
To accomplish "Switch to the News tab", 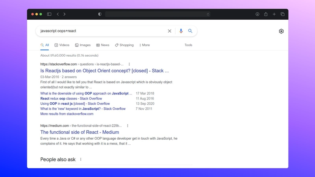I will tap(103, 45).
